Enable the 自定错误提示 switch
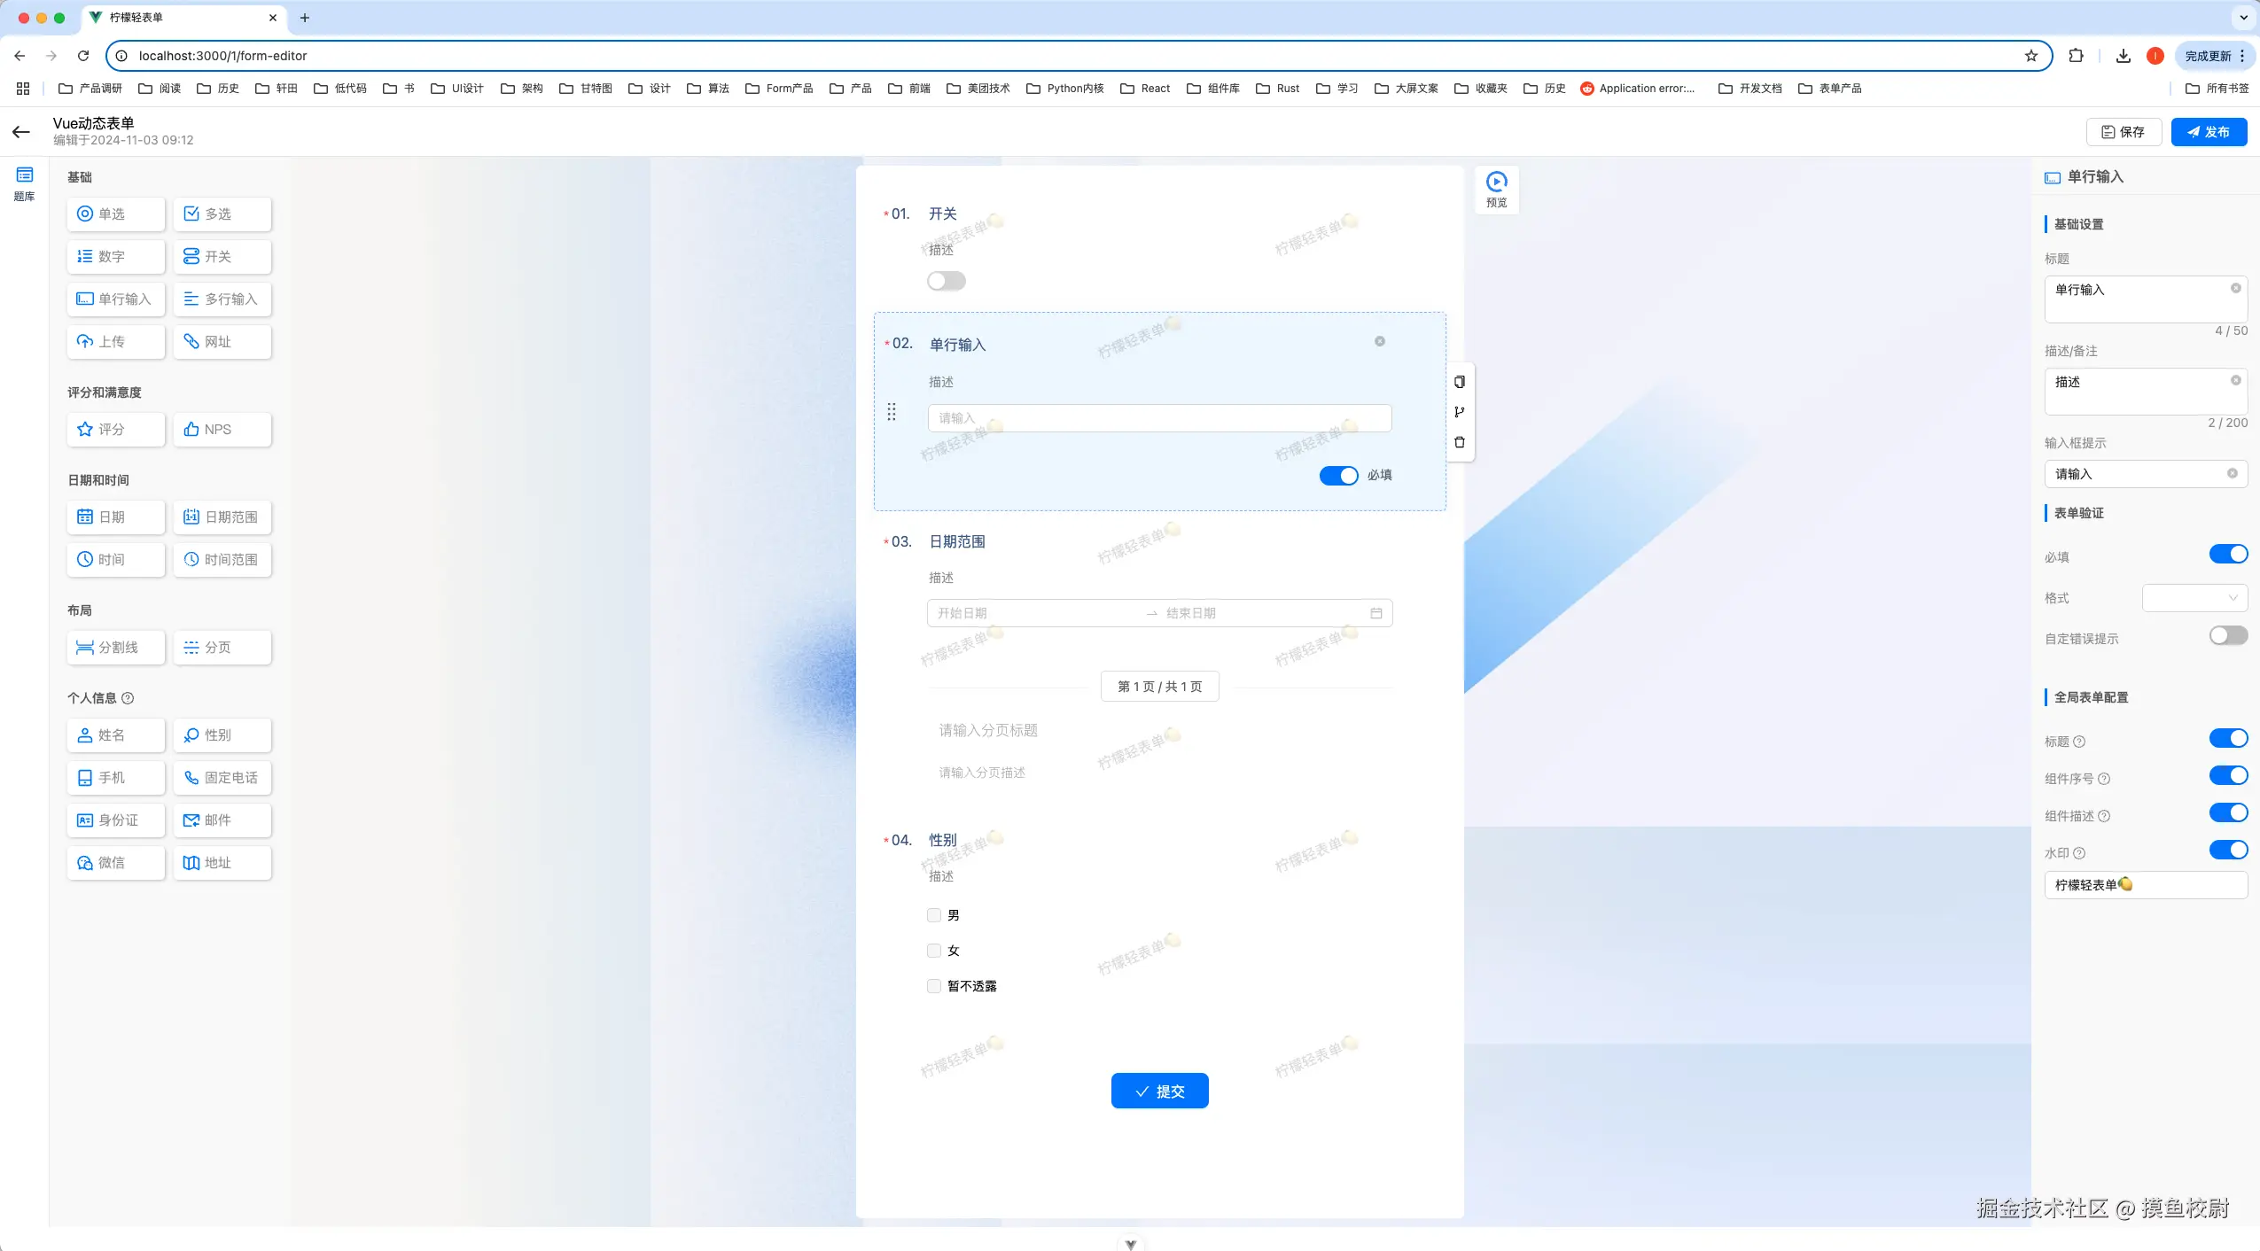This screenshot has width=2260, height=1251. pyautogui.click(x=2227, y=636)
